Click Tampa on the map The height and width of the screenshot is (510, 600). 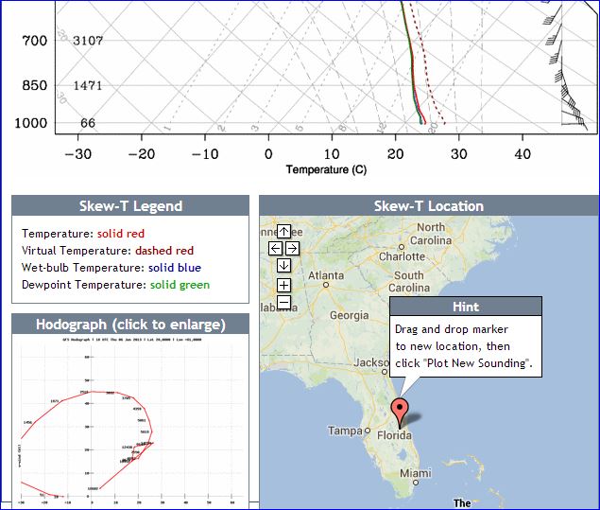[345, 431]
